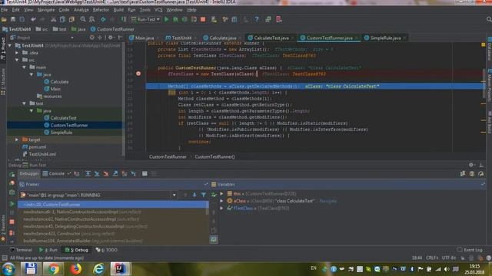Click the Rerun debug icon on left strip
Screen dimensions: 492x276
(12, 174)
